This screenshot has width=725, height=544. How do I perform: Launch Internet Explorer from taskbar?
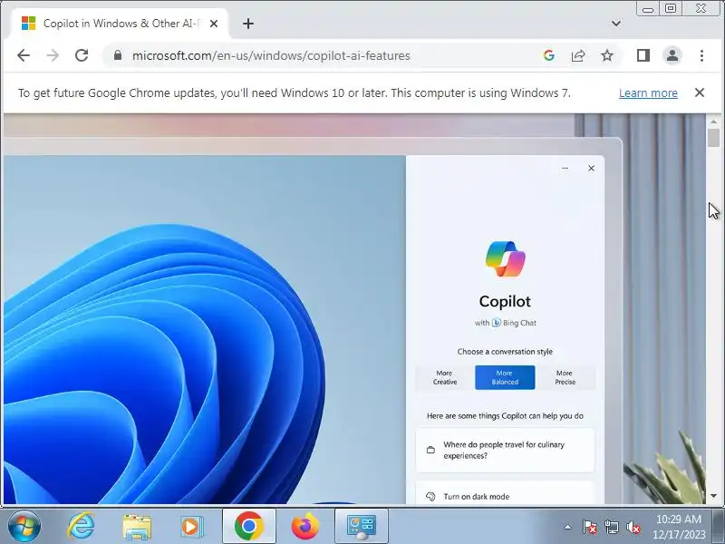pyautogui.click(x=81, y=526)
